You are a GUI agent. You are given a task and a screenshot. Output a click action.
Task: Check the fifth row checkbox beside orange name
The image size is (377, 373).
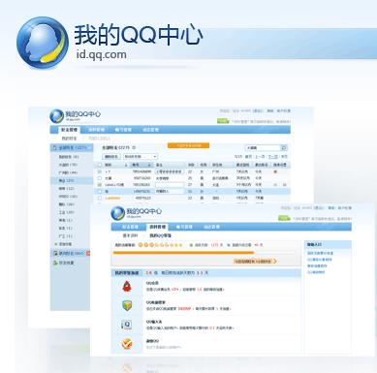100,198
